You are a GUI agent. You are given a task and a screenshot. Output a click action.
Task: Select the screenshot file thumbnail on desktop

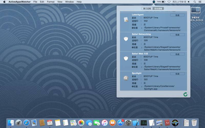pyautogui.click(x=196, y=11)
